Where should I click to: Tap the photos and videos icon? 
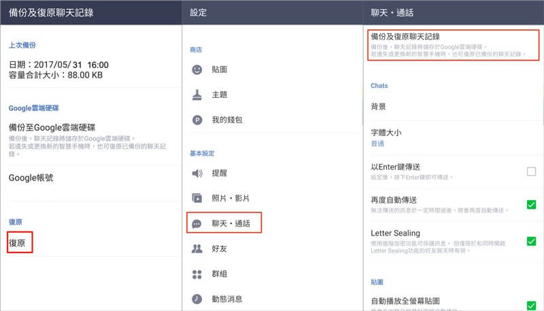click(197, 198)
